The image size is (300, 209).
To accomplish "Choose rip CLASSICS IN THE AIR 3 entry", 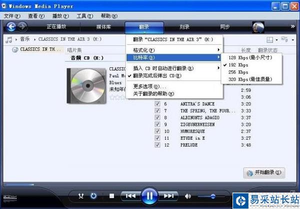I will 174,39.
